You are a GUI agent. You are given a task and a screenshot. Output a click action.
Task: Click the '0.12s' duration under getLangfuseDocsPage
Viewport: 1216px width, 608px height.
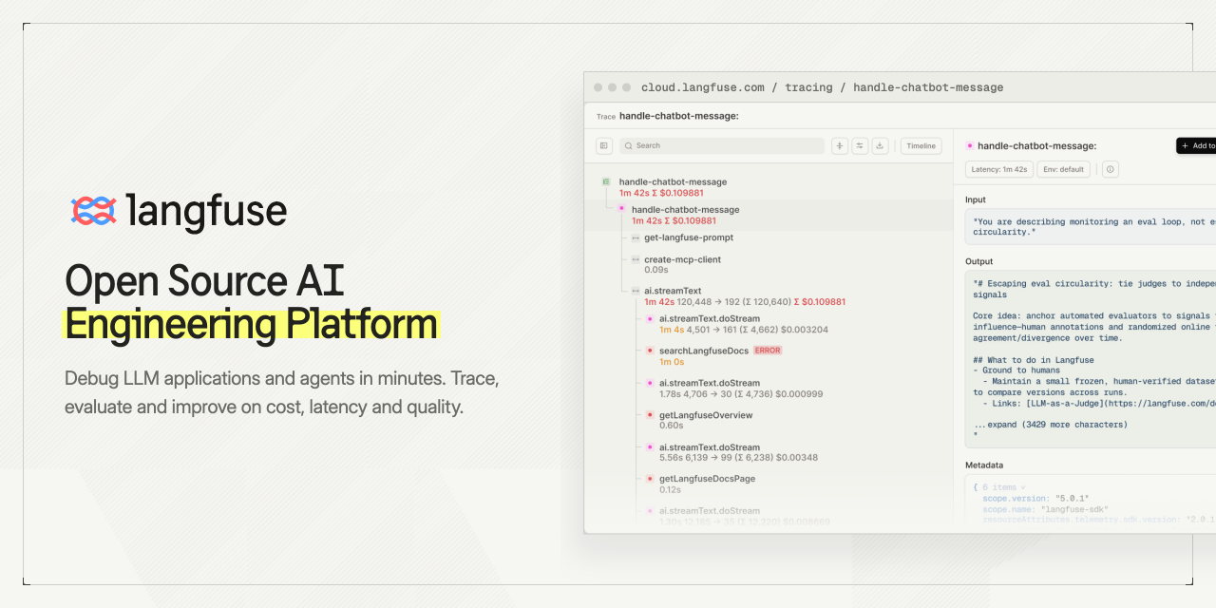point(670,489)
